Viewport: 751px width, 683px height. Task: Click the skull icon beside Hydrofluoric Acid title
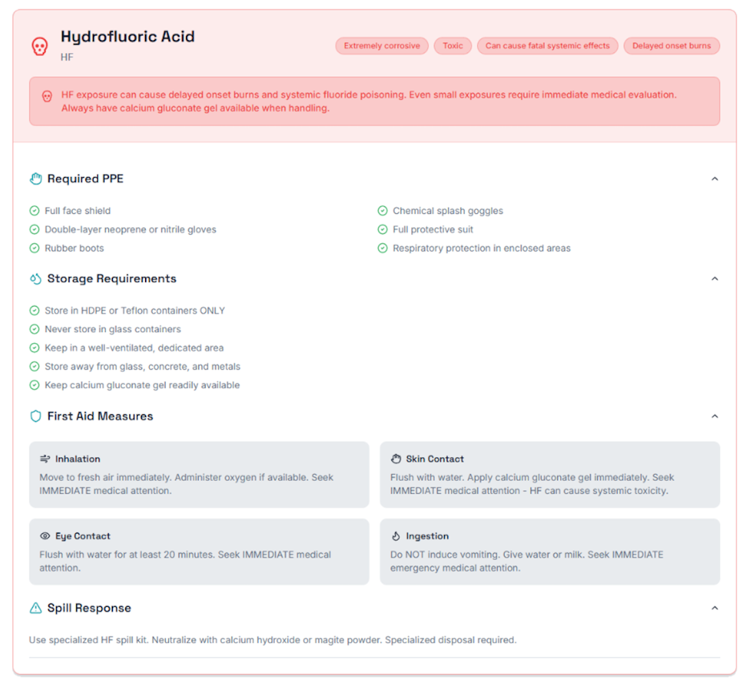click(40, 46)
